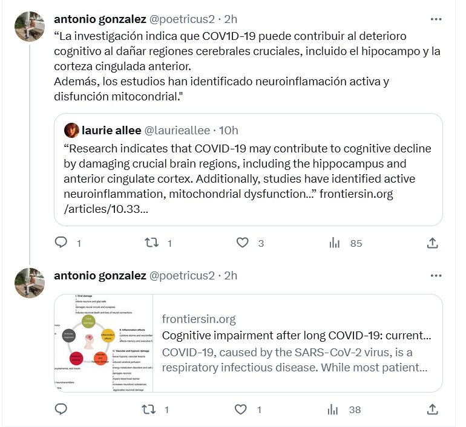This screenshot has height=427, width=466.
Task: Reply to the second tweet with link card
Action: (61, 409)
